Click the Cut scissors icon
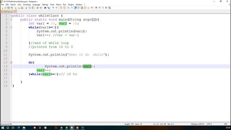 [x=26, y=8]
